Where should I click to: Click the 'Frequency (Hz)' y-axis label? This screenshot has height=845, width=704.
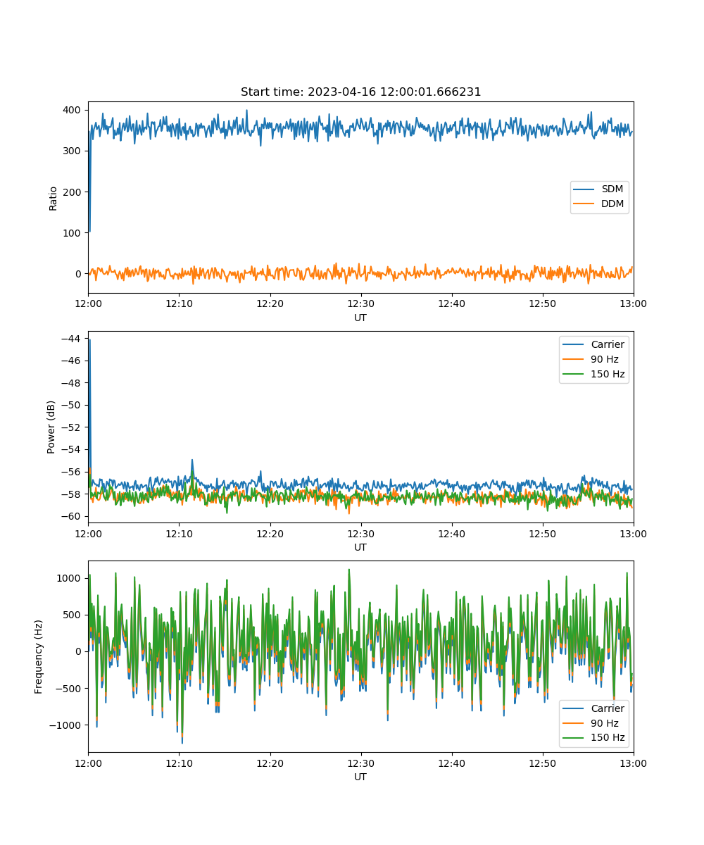39,656
